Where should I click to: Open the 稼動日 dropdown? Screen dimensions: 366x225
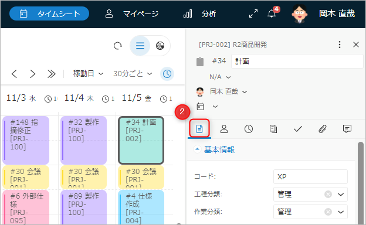88,74
